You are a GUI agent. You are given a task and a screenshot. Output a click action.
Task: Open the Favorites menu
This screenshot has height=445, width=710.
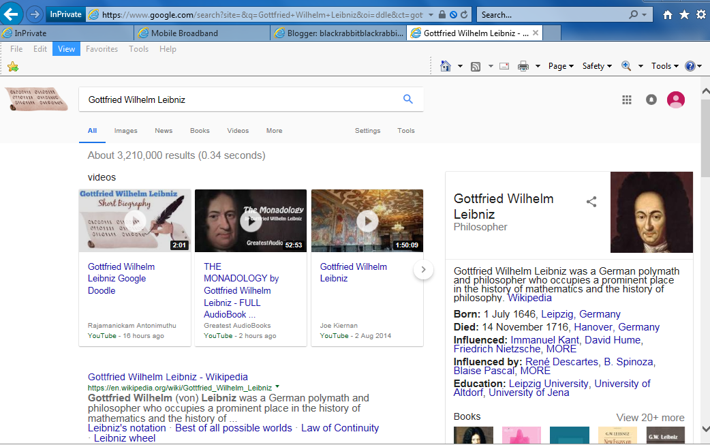[x=102, y=49]
